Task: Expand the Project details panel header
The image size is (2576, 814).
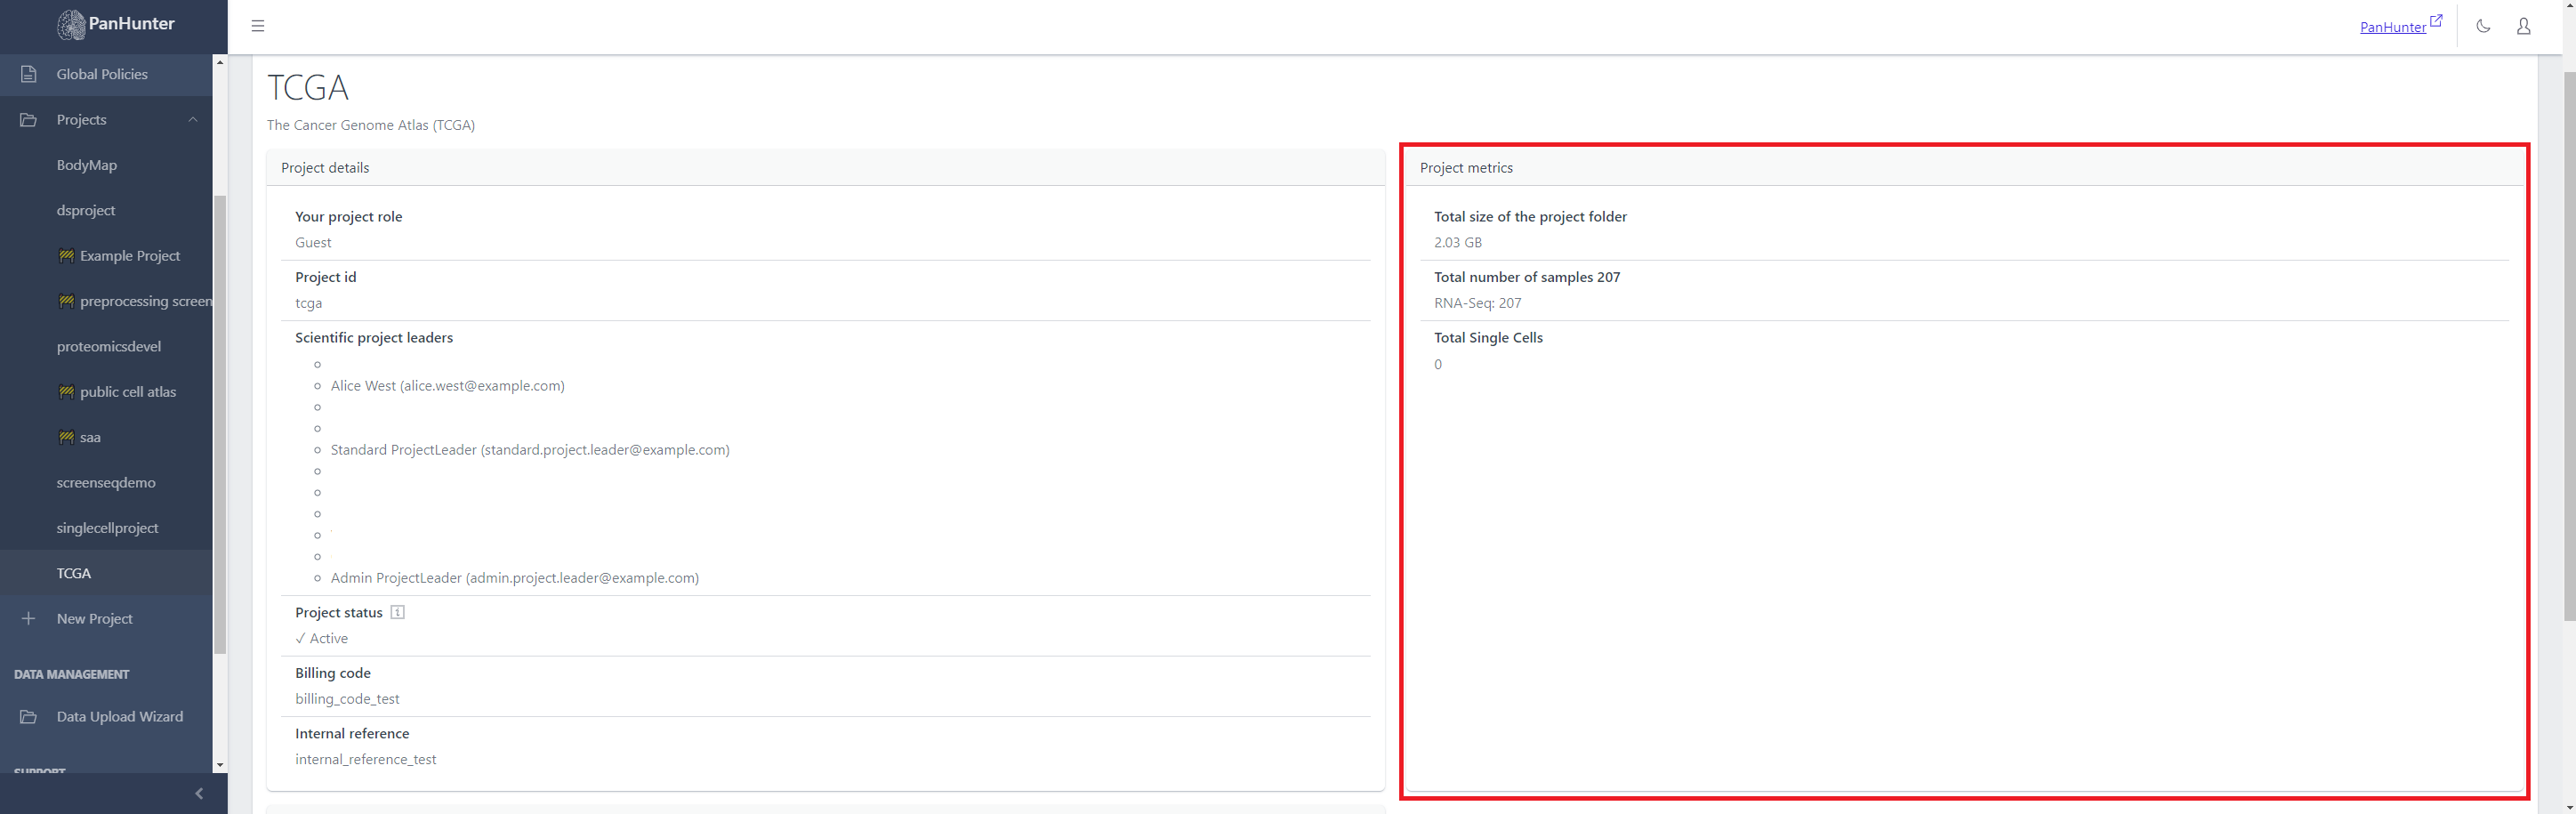Action: (325, 167)
